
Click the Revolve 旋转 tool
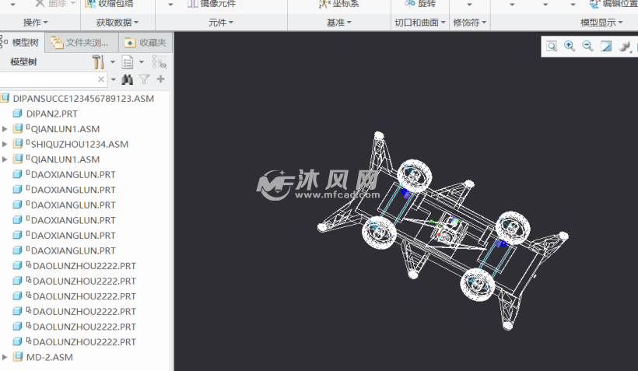click(x=420, y=4)
